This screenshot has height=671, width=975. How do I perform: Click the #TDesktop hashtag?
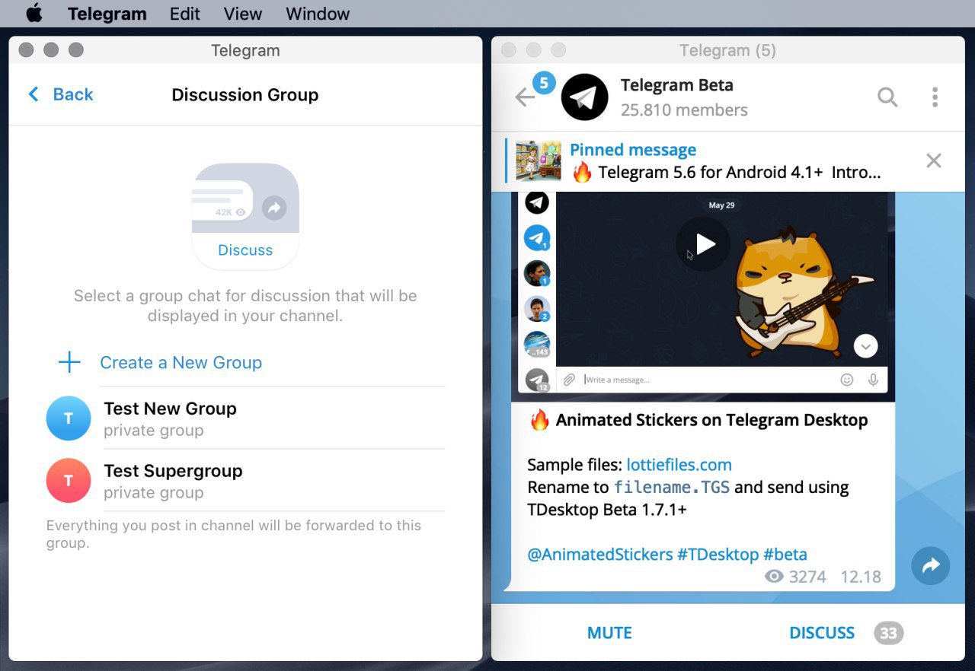(718, 555)
